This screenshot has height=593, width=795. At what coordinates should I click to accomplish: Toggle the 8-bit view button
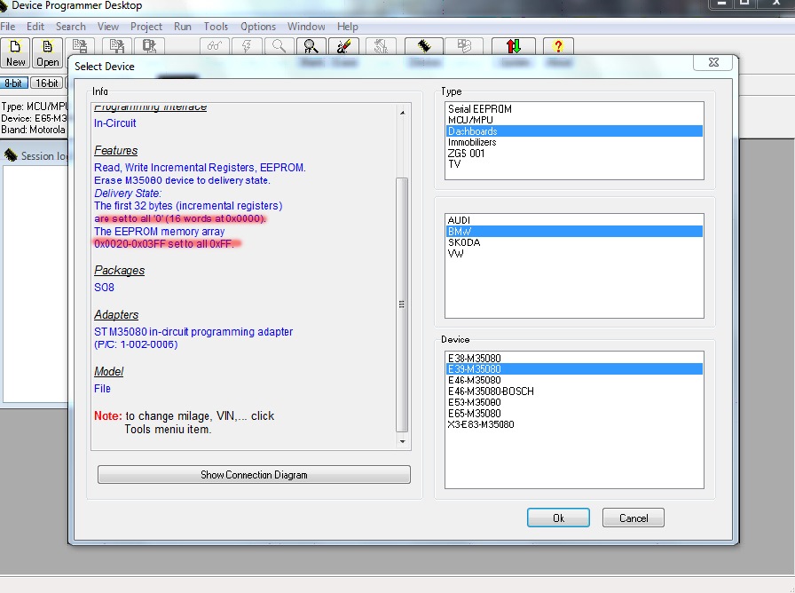pos(13,83)
